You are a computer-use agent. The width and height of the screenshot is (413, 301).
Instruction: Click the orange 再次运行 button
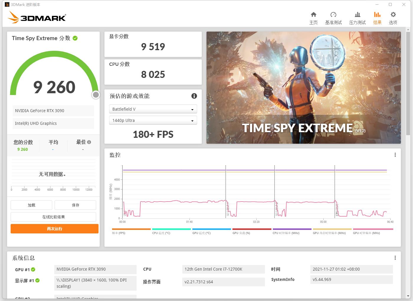click(55, 228)
